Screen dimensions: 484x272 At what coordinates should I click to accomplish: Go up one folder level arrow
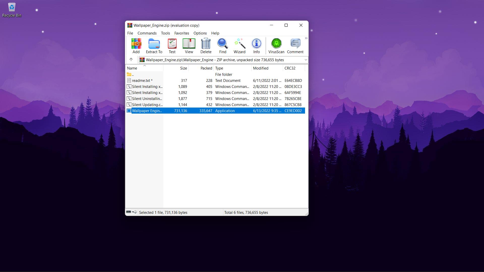point(131,60)
